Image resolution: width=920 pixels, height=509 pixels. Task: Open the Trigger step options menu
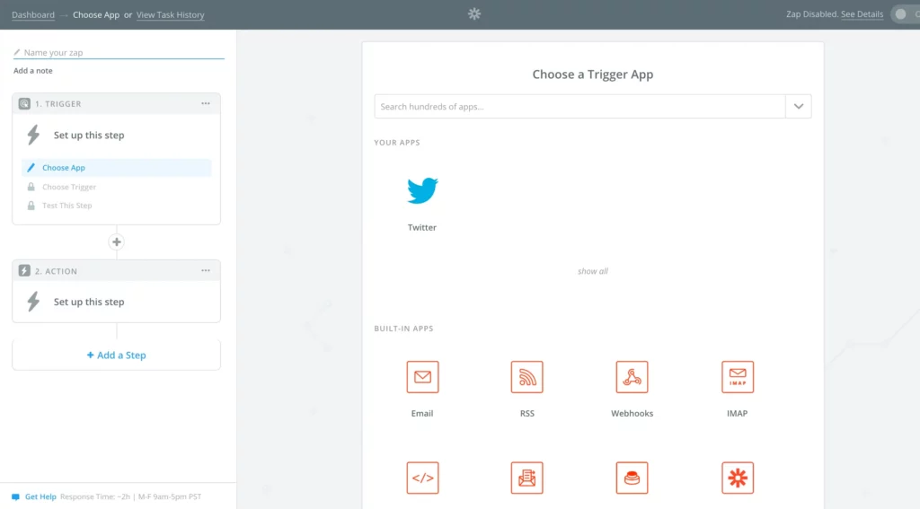206,103
